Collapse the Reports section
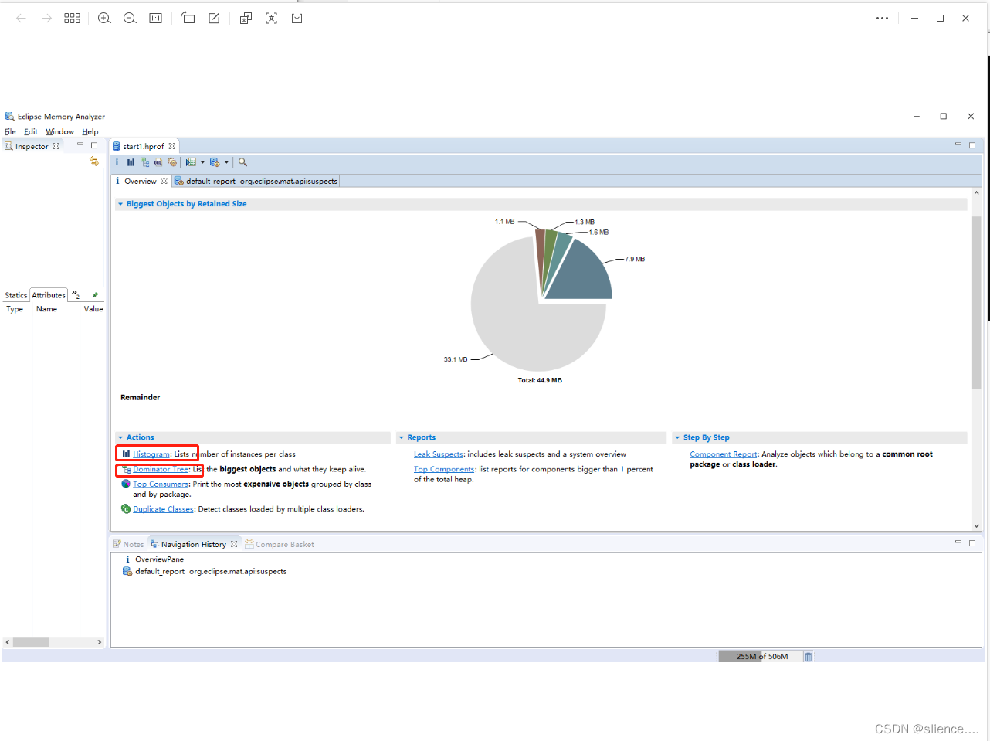This screenshot has width=990, height=741. [402, 437]
